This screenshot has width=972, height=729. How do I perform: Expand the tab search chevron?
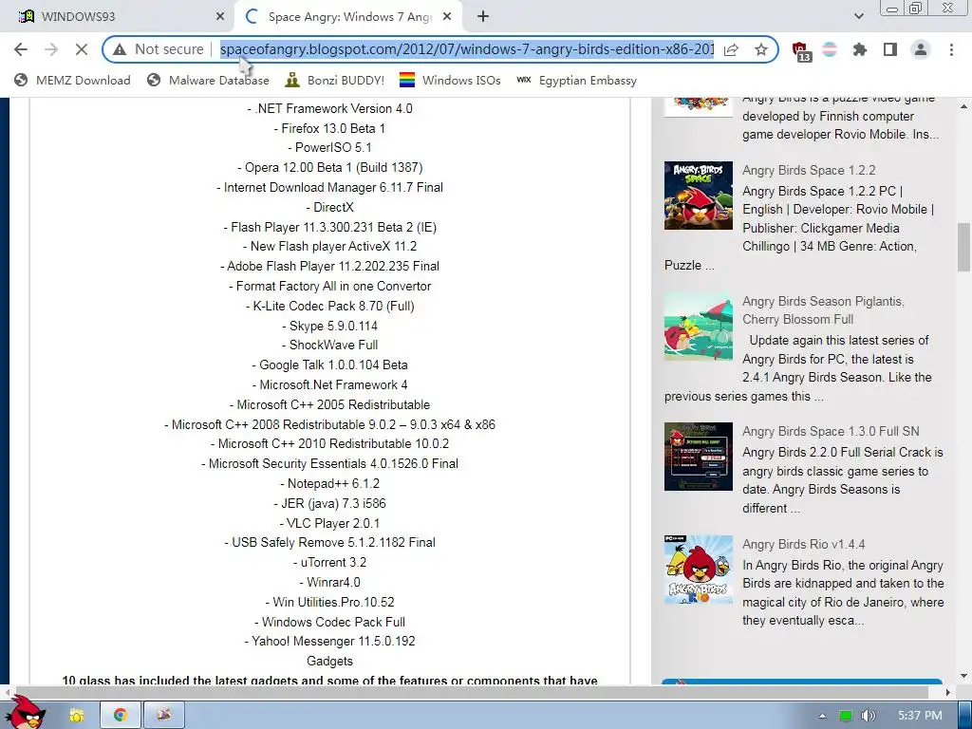point(859,17)
